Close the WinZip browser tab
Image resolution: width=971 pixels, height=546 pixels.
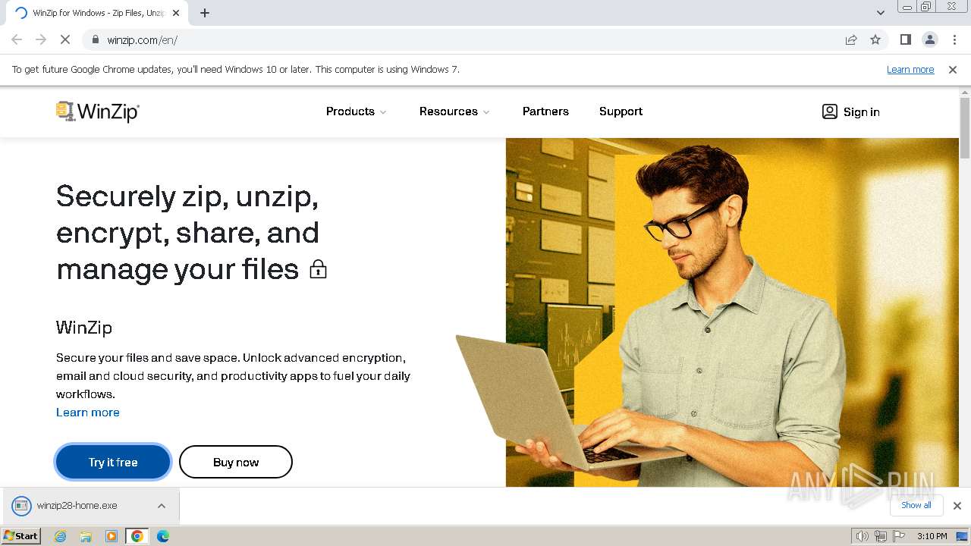(176, 13)
